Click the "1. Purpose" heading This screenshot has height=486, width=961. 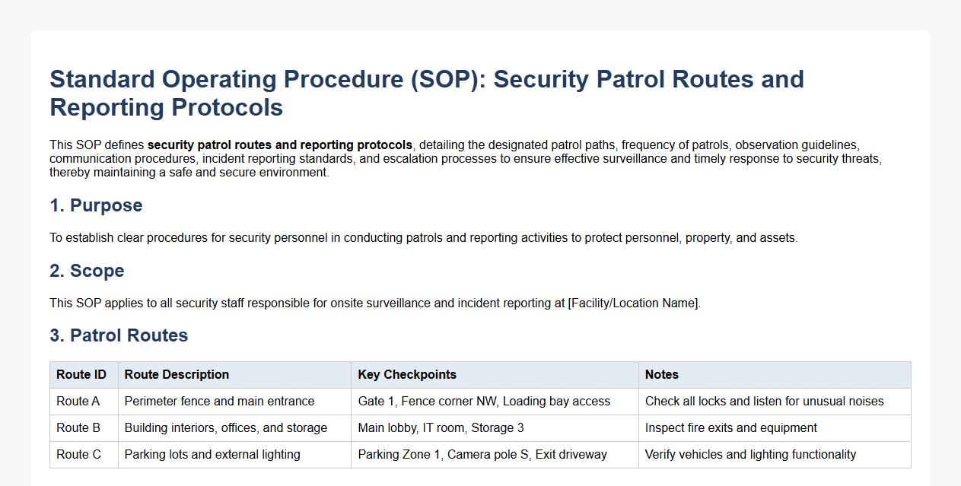pyautogui.click(x=96, y=205)
